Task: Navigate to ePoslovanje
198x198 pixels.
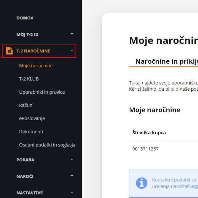Action: [x=32, y=118]
